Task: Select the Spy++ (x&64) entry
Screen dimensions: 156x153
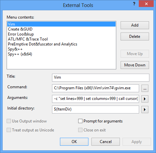Action: pos(61,54)
